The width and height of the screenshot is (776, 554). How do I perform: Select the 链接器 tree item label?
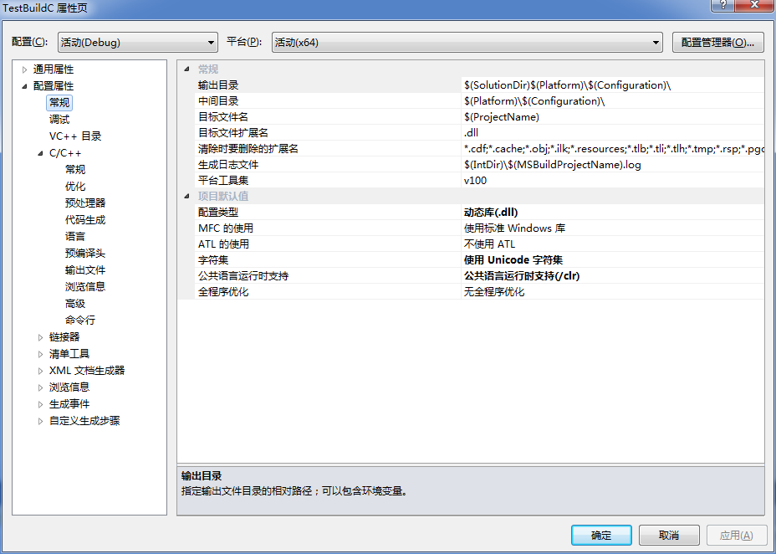(64, 337)
